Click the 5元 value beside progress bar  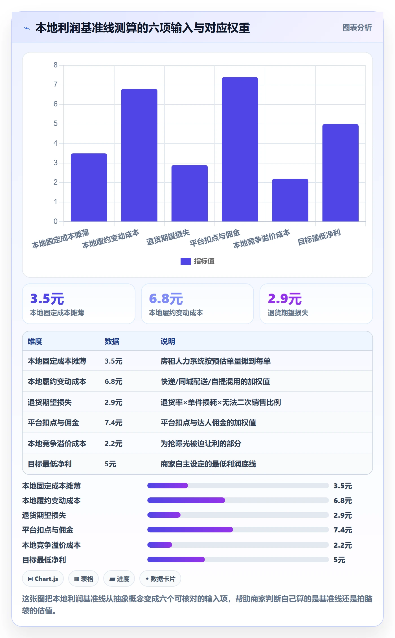click(x=339, y=560)
